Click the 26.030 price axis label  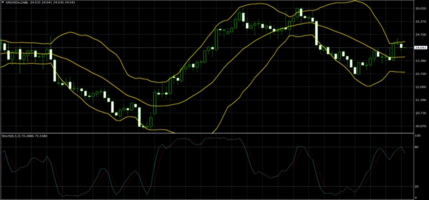tap(421, 8)
